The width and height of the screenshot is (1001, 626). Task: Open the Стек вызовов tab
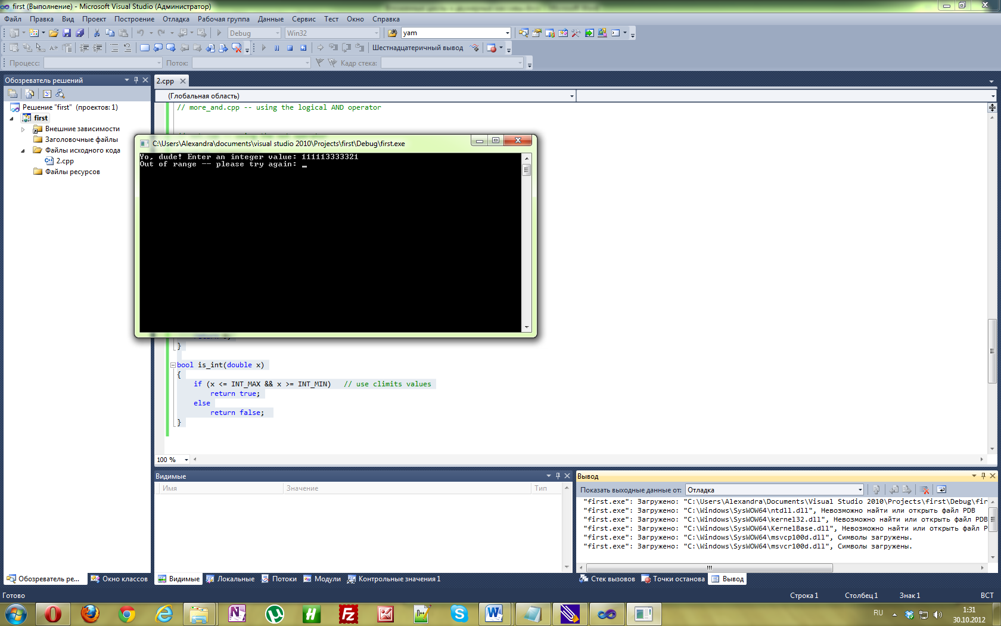pyautogui.click(x=608, y=579)
